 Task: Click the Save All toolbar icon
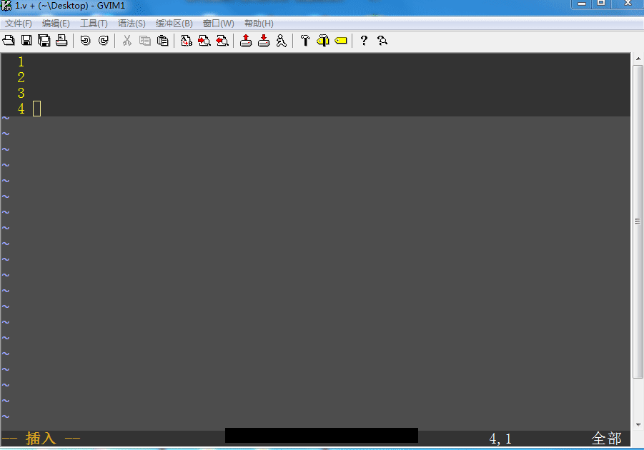click(44, 40)
